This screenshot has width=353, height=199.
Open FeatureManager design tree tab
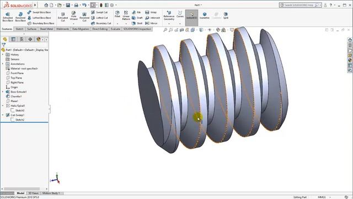pyautogui.click(x=5, y=39)
